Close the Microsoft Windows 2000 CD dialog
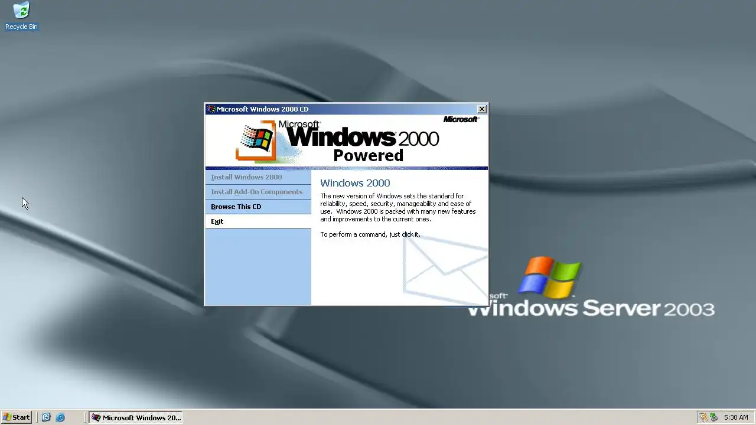This screenshot has width=756, height=425. coord(482,109)
